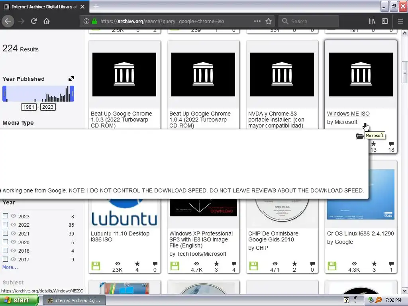Click reviews bubble on Windows XP Professional card
408x306 pixels.
233,264
